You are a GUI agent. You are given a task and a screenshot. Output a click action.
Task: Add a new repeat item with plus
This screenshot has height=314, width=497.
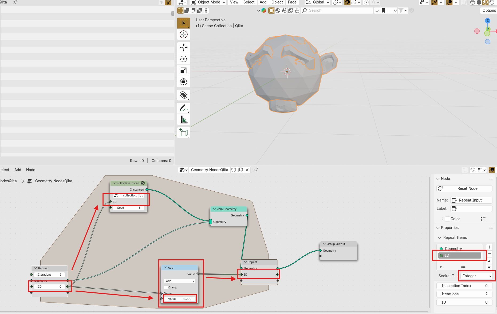[489, 247]
